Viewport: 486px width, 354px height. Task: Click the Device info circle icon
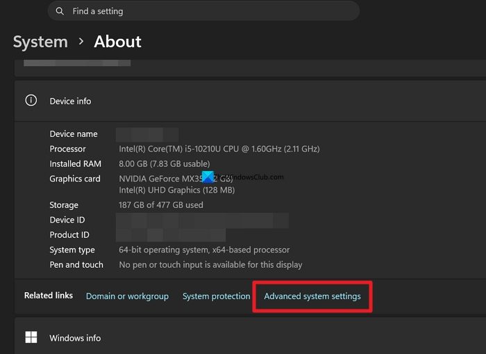pyautogui.click(x=31, y=100)
